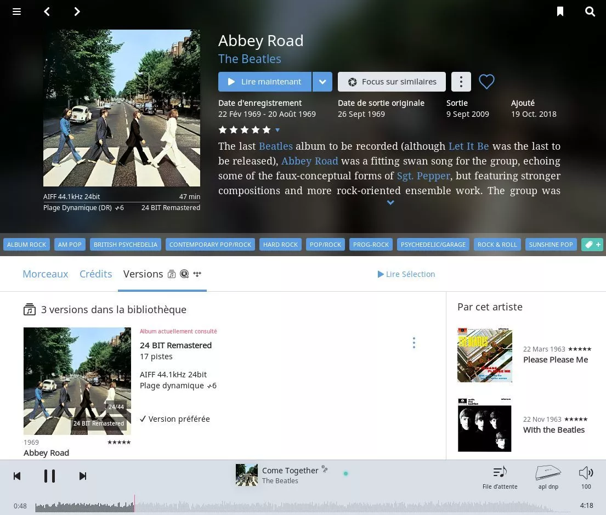Image resolution: width=606 pixels, height=515 pixels.
Task: Click the Abbey Road title under version cover
Action: [x=47, y=453]
